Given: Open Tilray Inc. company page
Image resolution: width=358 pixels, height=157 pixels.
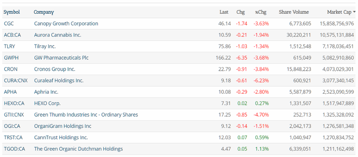Looking at the screenshot, I should (x=45, y=46).
